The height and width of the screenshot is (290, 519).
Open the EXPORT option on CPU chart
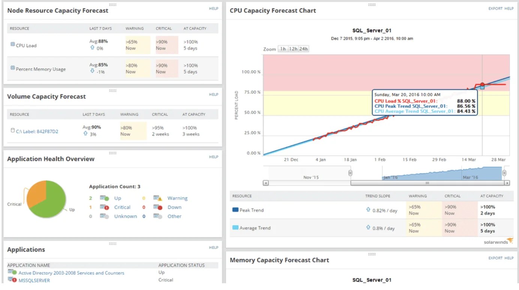pos(496,8)
